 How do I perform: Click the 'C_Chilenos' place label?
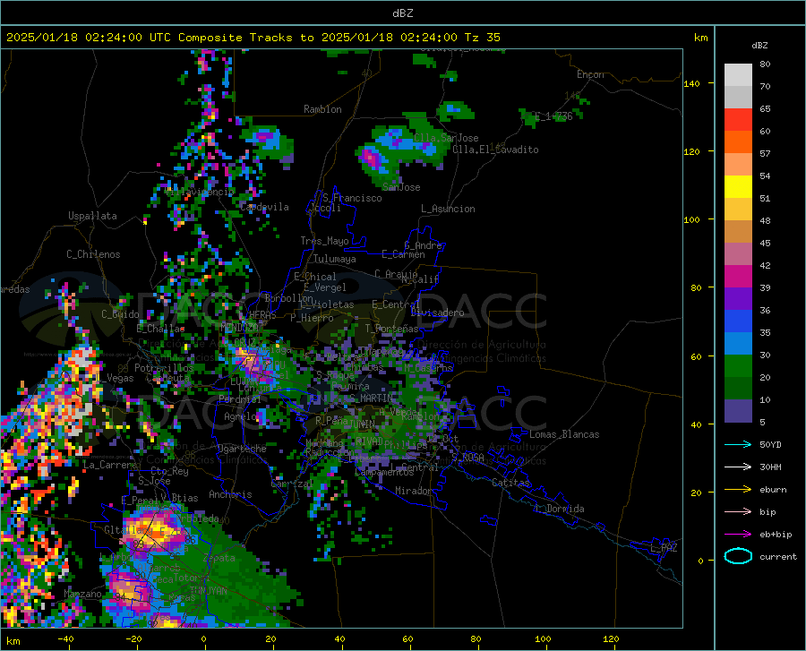(93, 254)
